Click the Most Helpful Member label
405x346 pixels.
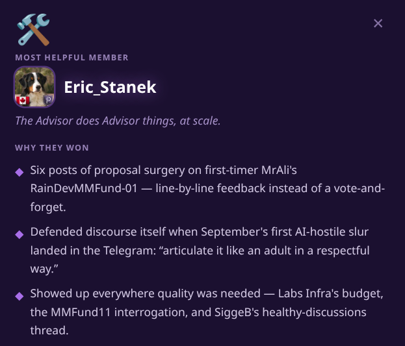coord(72,57)
